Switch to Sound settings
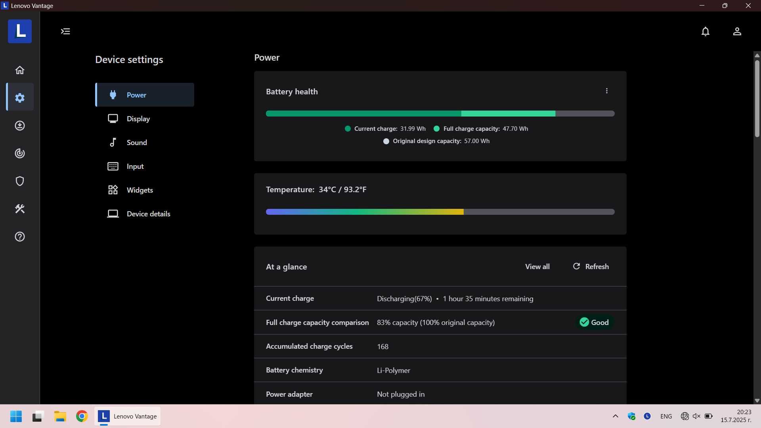The width and height of the screenshot is (761, 428). (145, 142)
